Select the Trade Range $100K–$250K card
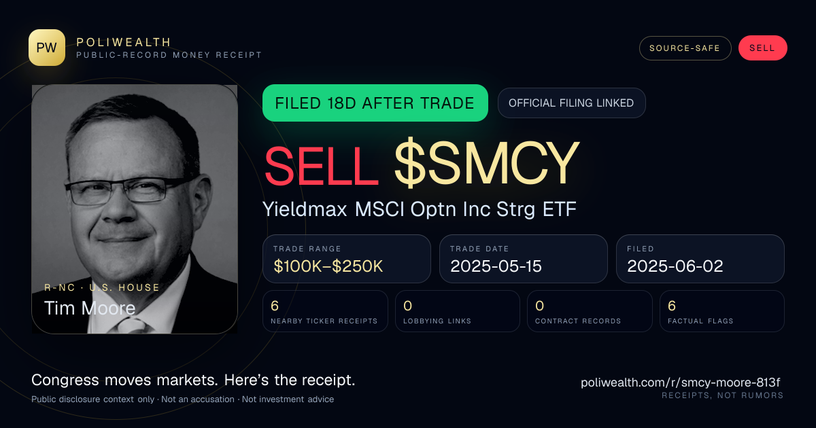The height and width of the screenshot is (428, 816). coord(347,259)
